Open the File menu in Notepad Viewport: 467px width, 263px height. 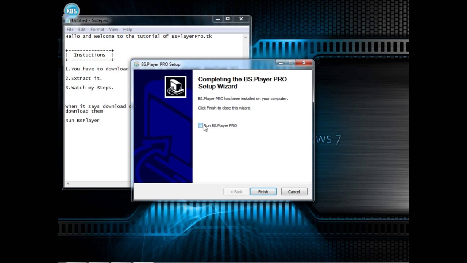click(x=70, y=29)
